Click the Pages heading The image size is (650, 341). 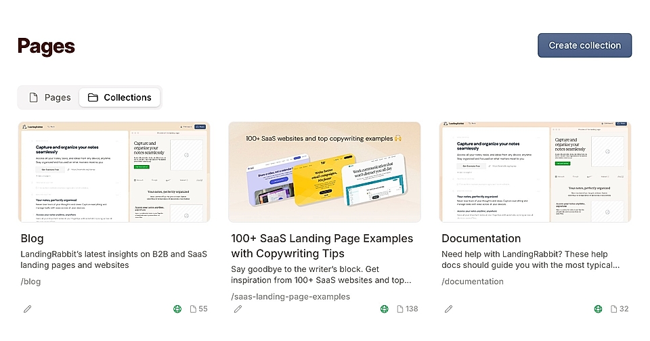pyautogui.click(x=46, y=46)
